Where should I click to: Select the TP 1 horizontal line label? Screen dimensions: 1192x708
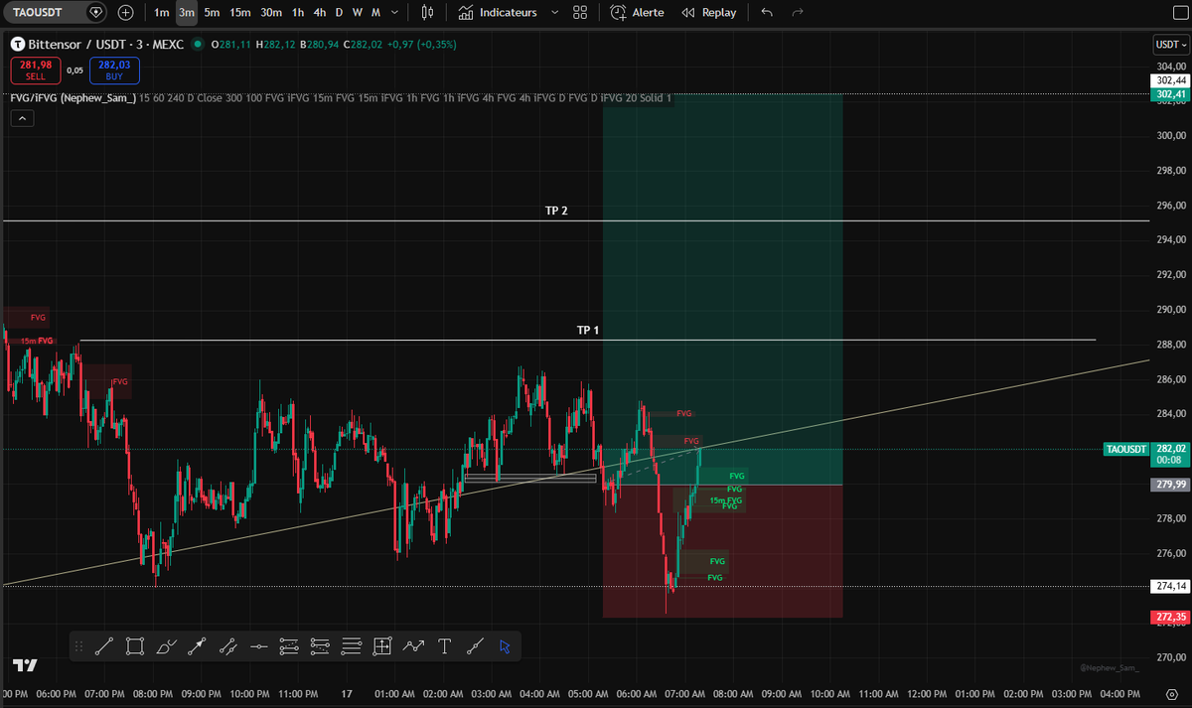(588, 330)
